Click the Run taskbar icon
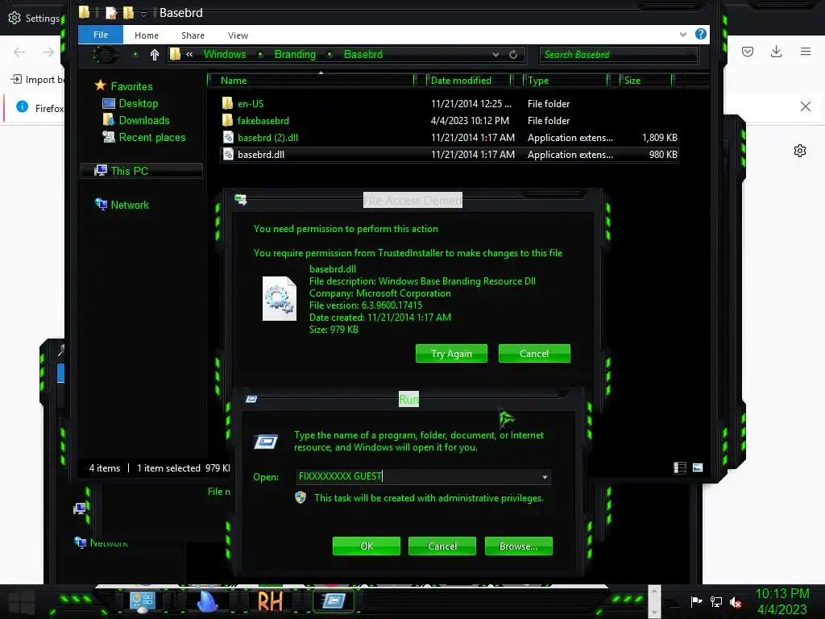This screenshot has height=619, width=825. (333, 601)
